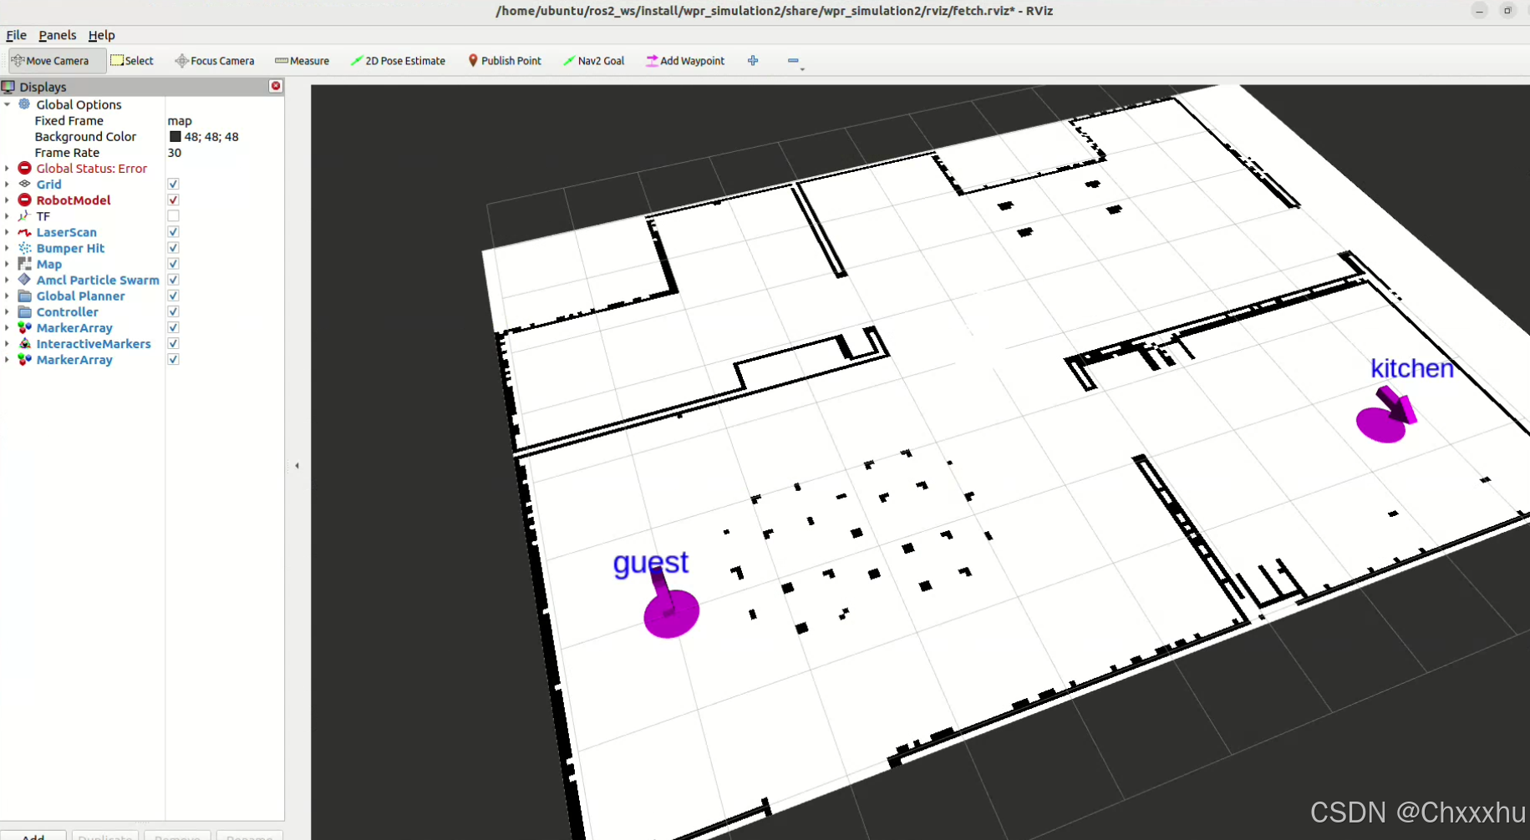
Task: Click the Global Planner folder icon
Action: [x=24, y=296]
